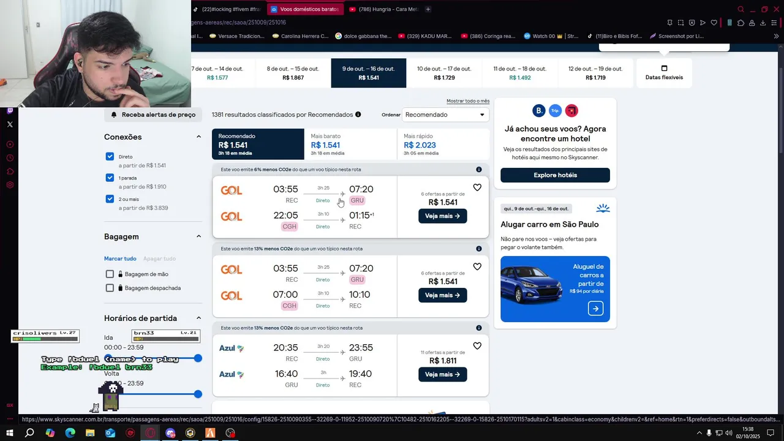Enable Bagagem de mão filter
784x441 pixels.
110,274
